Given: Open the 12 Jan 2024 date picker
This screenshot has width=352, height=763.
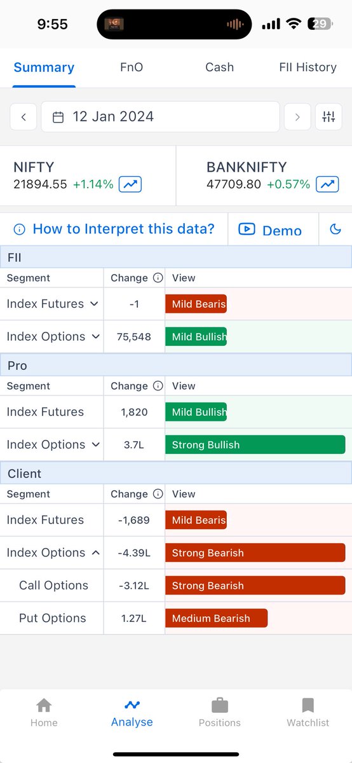Looking at the screenshot, I should coord(160,117).
